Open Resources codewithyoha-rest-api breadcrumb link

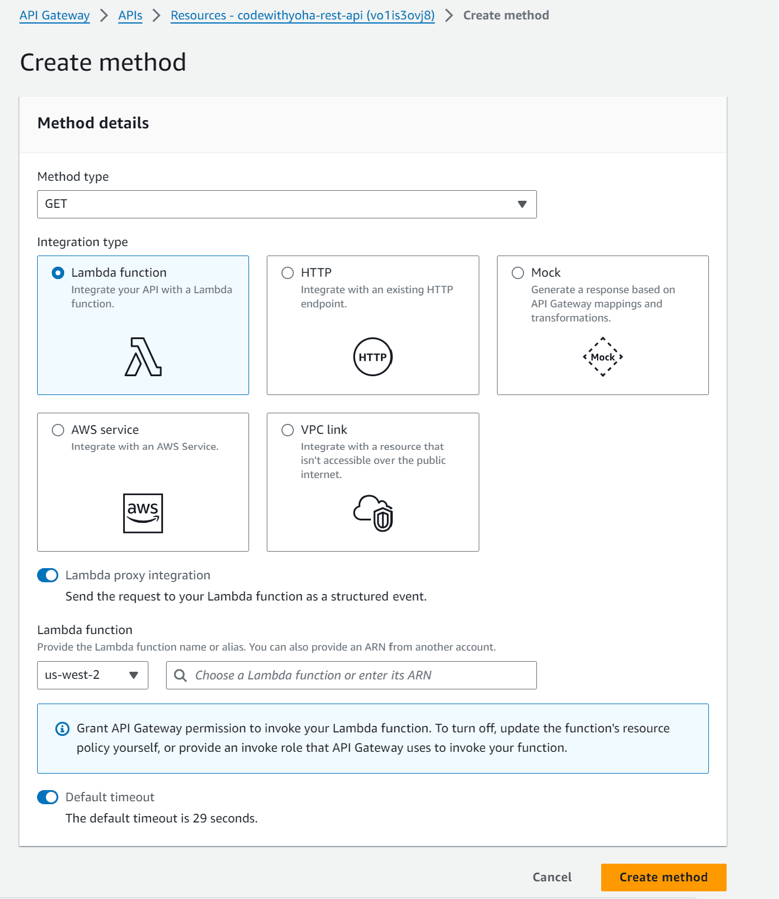pos(303,15)
